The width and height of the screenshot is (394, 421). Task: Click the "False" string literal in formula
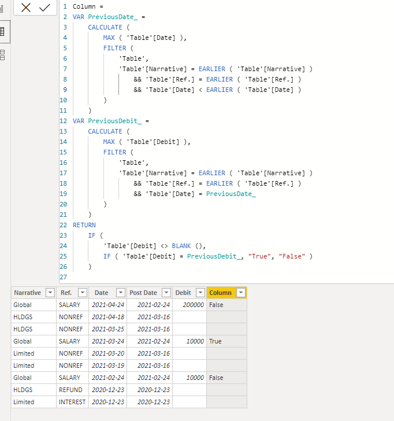click(292, 256)
